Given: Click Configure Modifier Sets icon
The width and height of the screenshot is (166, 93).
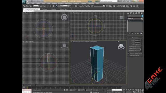Looking at the screenshot, I should click(141, 34).
